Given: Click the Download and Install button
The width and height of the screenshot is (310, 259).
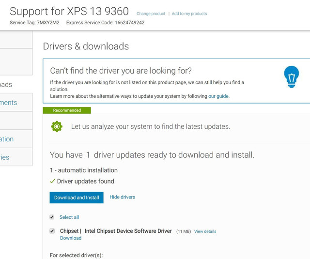Looking at the screenshot, I should tap(77, 198).
